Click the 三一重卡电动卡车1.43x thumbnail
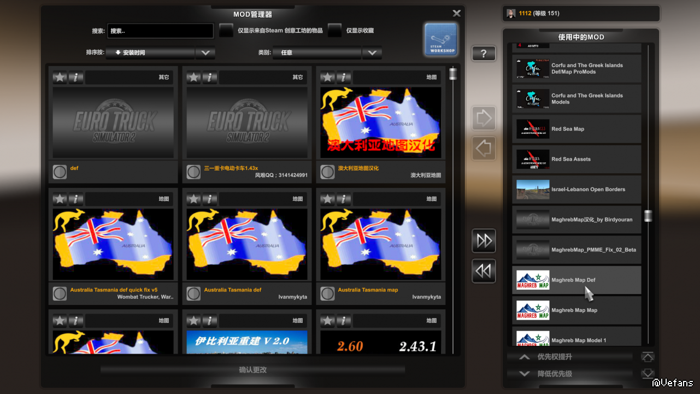 (x=247, y=122)
